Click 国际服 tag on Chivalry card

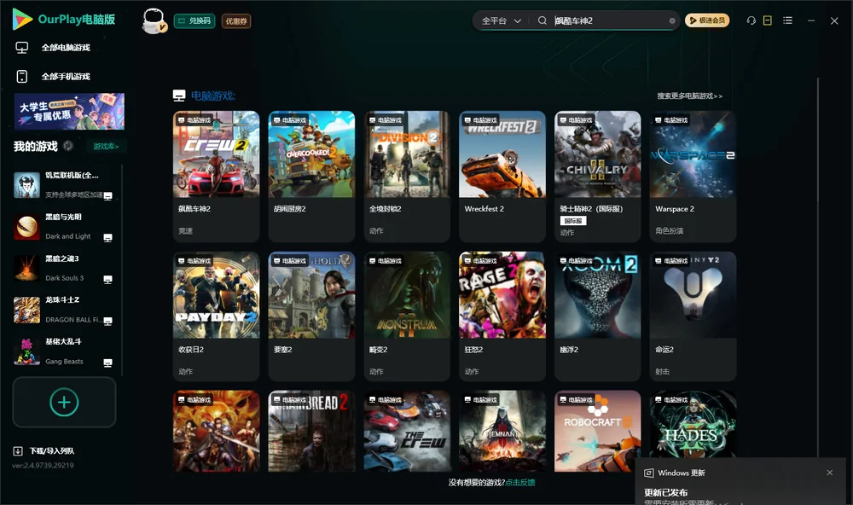[x=573, y=221]
